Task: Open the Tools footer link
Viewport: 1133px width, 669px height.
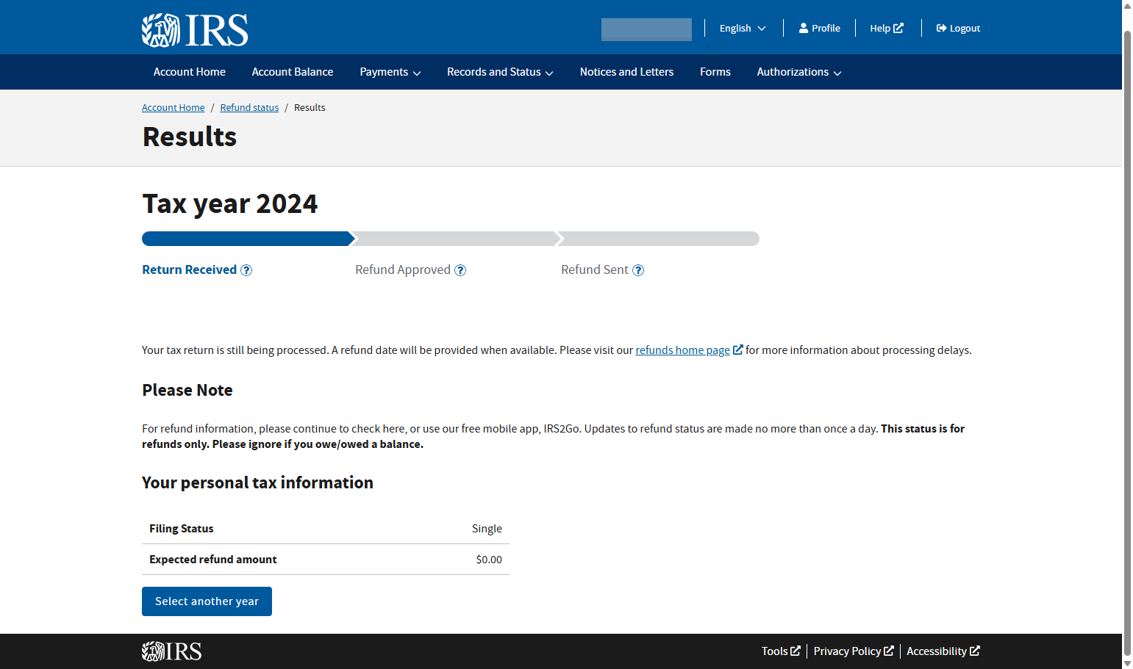Action: (x=781, y=651)
